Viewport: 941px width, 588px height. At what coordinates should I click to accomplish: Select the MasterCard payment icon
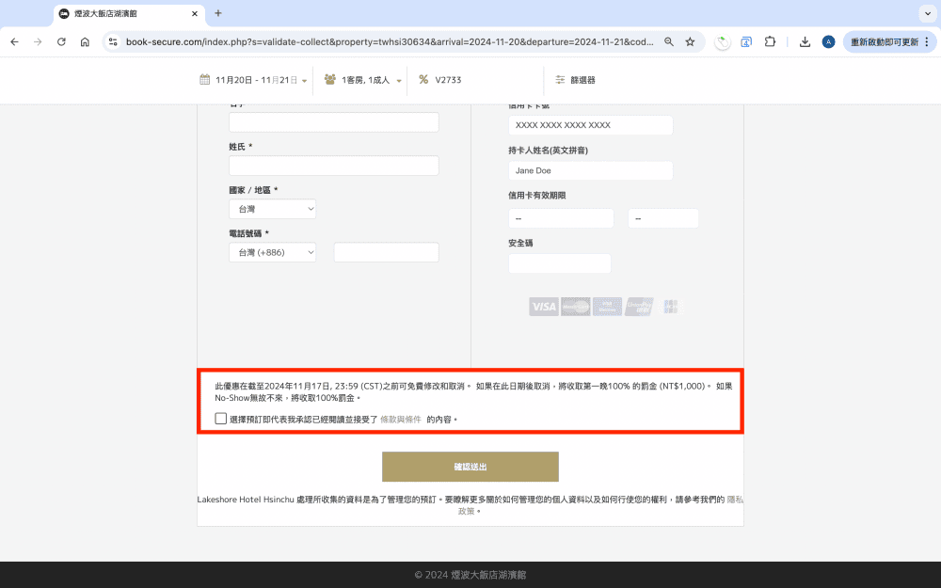[x=575, y=306]
